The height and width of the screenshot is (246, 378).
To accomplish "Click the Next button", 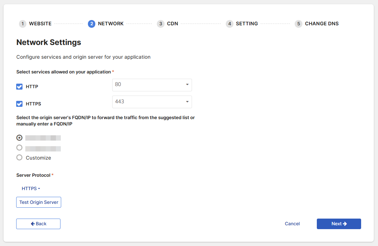I will click(x=339, y=224).
